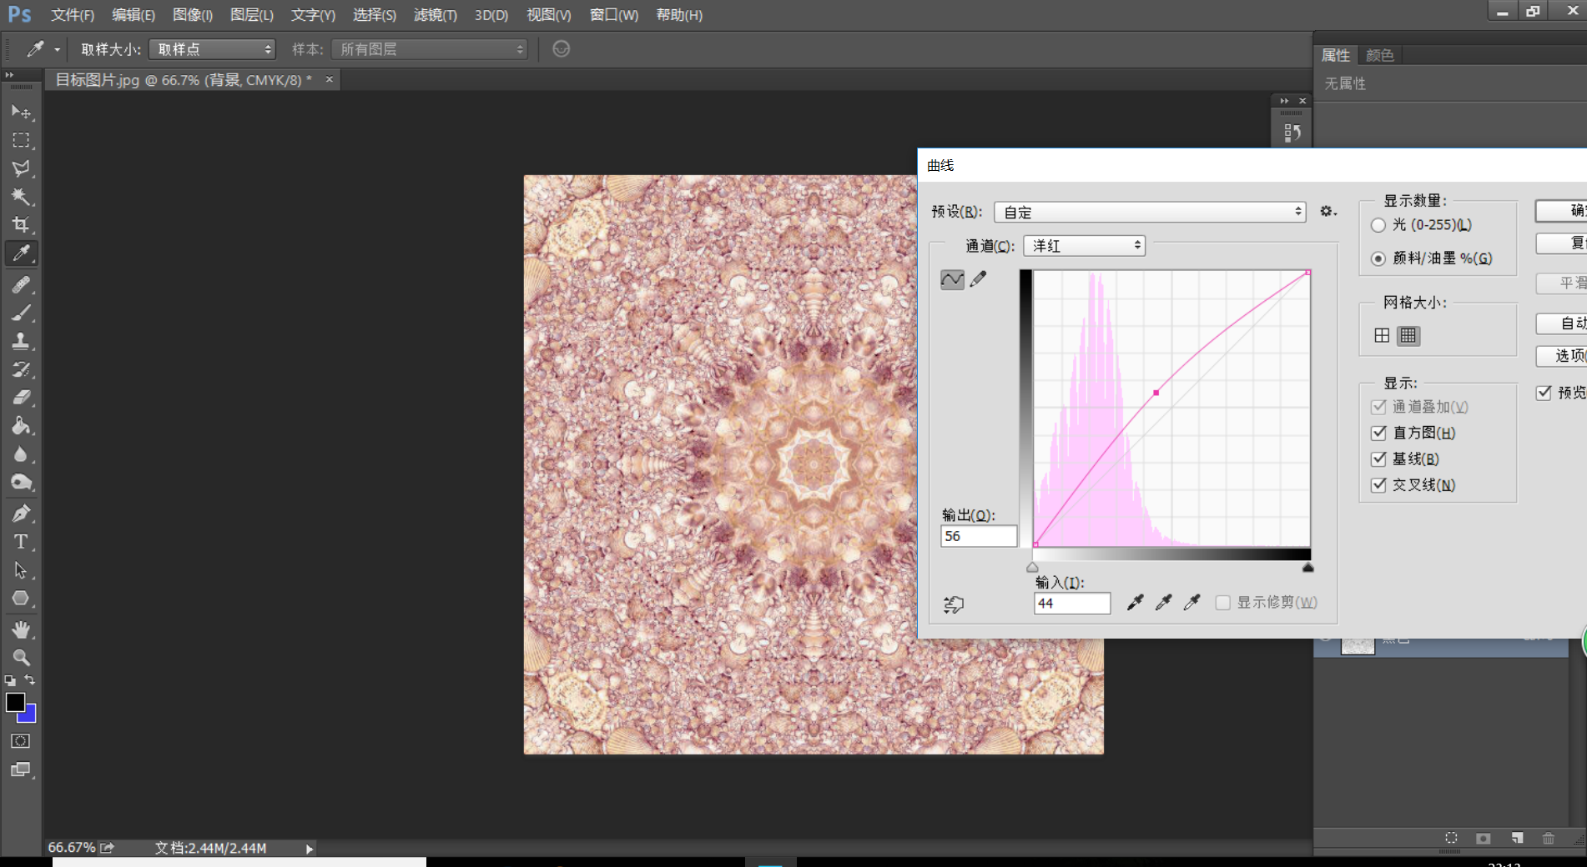This screenshot has width=1587, height=867.
Task: Uncheck the 直方图 histogram checkbox
Action: coord(1378,433)
